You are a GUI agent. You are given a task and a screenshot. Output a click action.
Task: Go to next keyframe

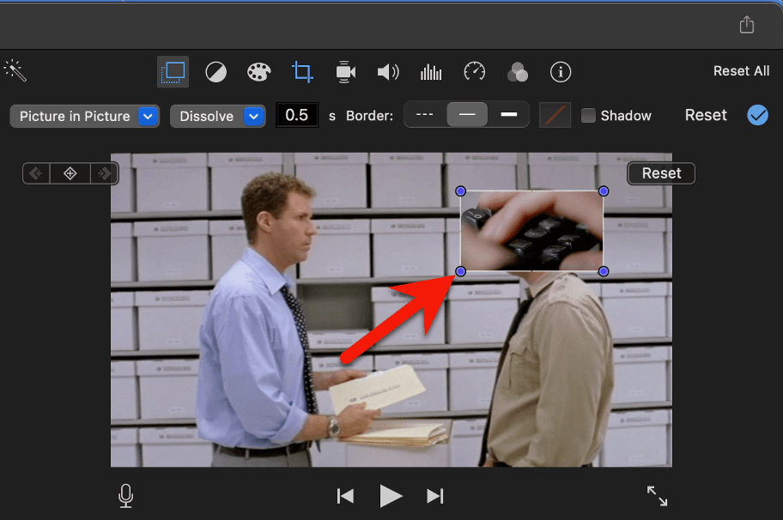(x=104, y=173)
